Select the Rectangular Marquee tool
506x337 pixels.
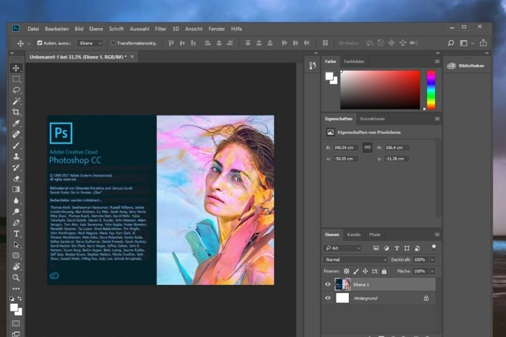pyautogui.click(x=16, y=79)
